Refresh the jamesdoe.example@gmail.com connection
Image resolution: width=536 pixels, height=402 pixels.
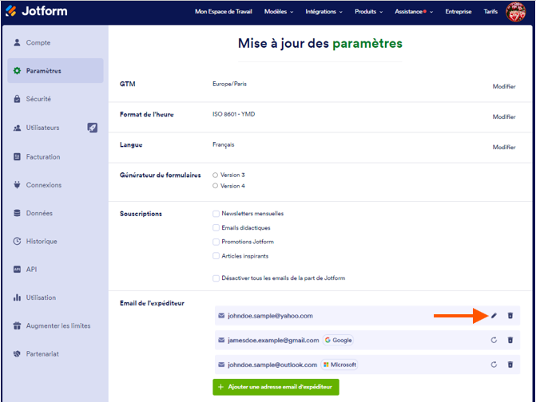(x=494, y=341)
